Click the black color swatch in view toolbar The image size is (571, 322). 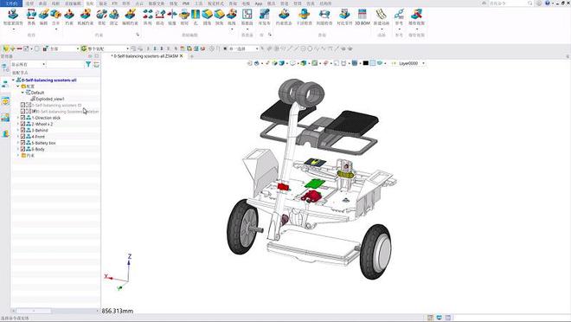(366, 63)
